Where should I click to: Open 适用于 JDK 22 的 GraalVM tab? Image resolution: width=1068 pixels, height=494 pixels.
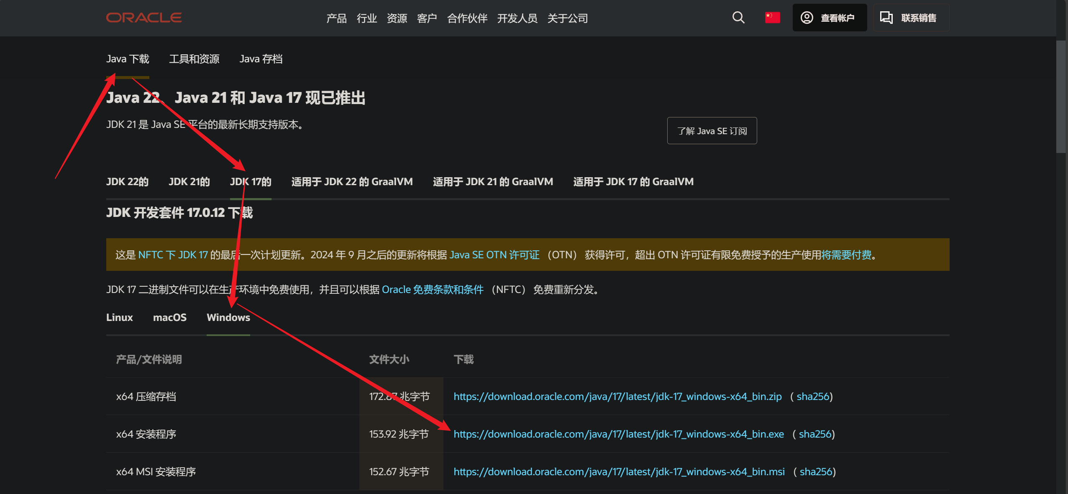tap(351, 181)
